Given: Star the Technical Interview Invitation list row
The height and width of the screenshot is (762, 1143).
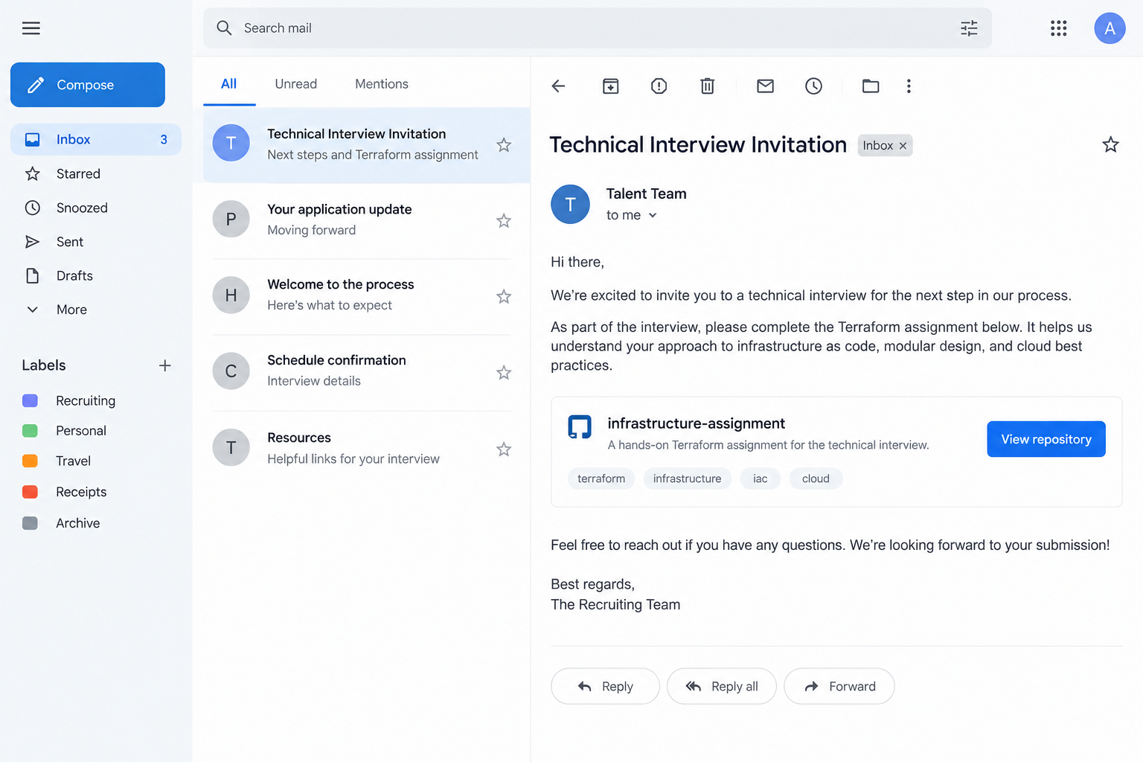Looking at the screenshot, I should click(504, 145).
